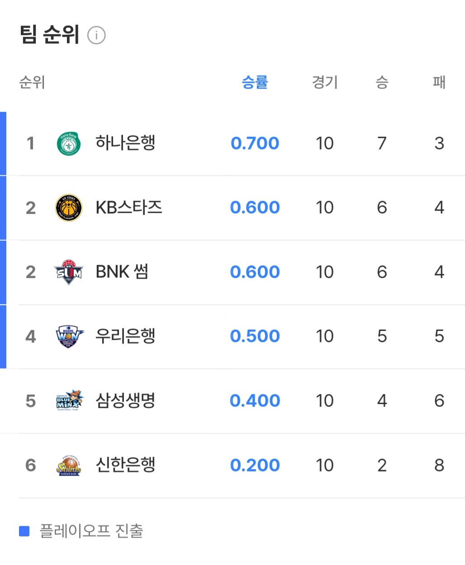Click the KB스타즈 team logo
465x565 pixels.
click(69, 208)
